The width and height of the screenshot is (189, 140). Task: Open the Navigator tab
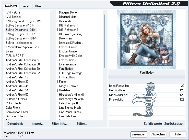11,6
